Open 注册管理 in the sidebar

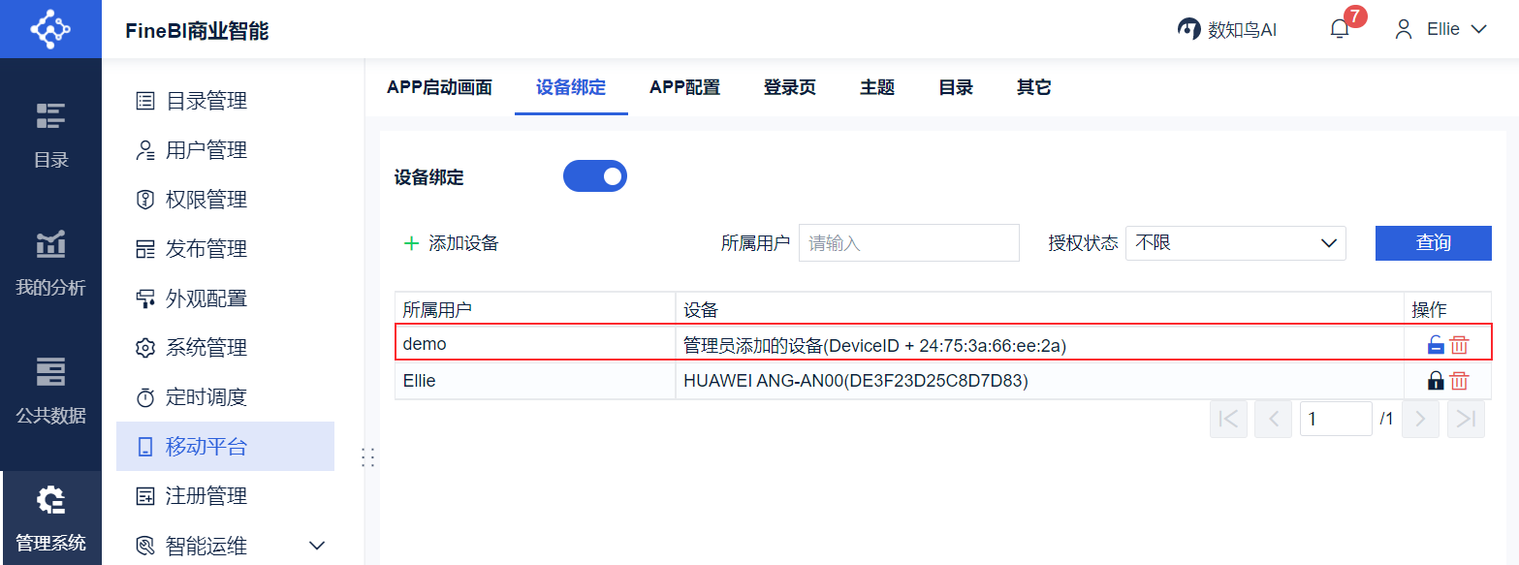[x=225, y=496]
